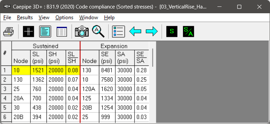The height and width of the screenshot is (124, 270).
Task: Open the Results menu
Action: (25, 17)
